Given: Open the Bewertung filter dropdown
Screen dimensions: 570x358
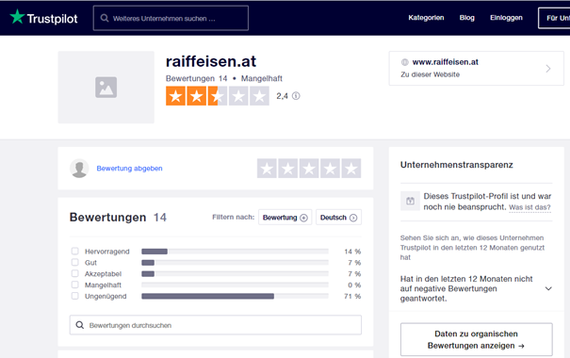Looking at the screenshot, I should coord(285,218).
